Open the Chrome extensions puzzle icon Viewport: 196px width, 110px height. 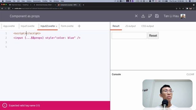187,9
